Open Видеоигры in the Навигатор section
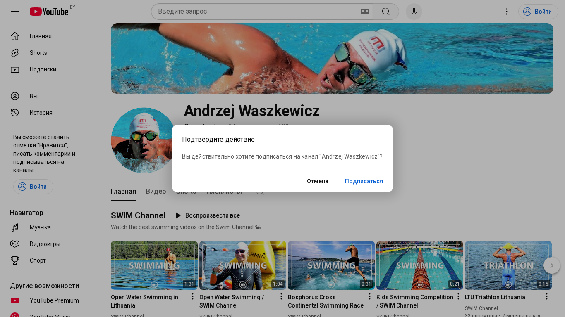The height and width of the screenshot is (317, 565). coord(50,244)
